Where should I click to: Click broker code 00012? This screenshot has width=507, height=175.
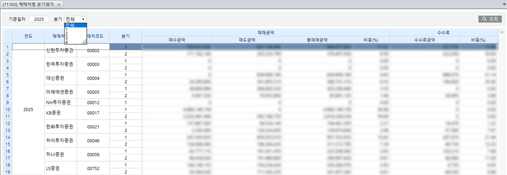(93, 102)
